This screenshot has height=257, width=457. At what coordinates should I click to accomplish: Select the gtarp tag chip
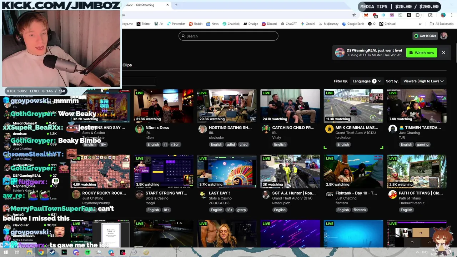[241, 210]
